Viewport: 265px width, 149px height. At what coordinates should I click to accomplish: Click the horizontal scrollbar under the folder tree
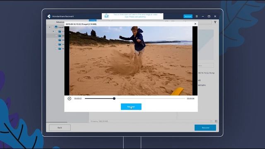57,122
